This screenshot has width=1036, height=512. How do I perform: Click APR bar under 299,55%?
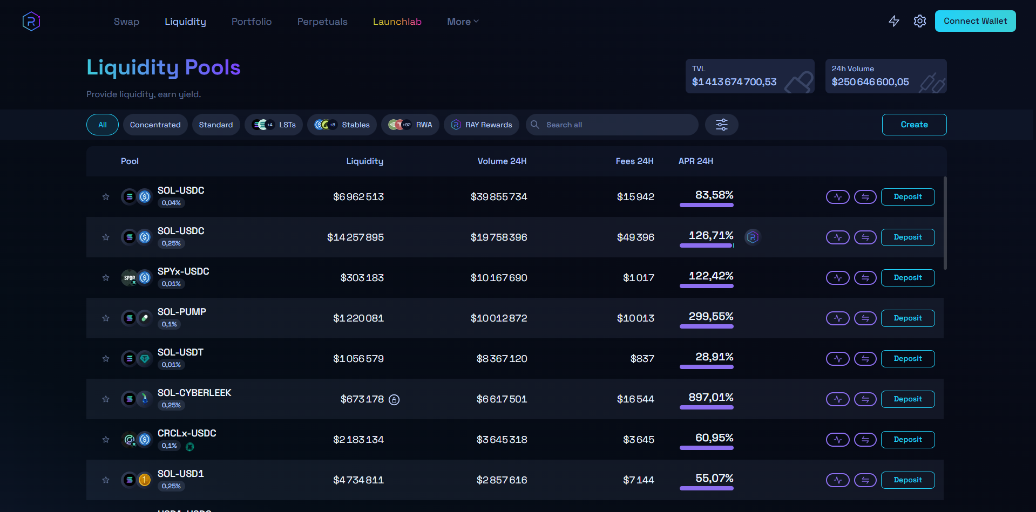(x=707, y=326)
